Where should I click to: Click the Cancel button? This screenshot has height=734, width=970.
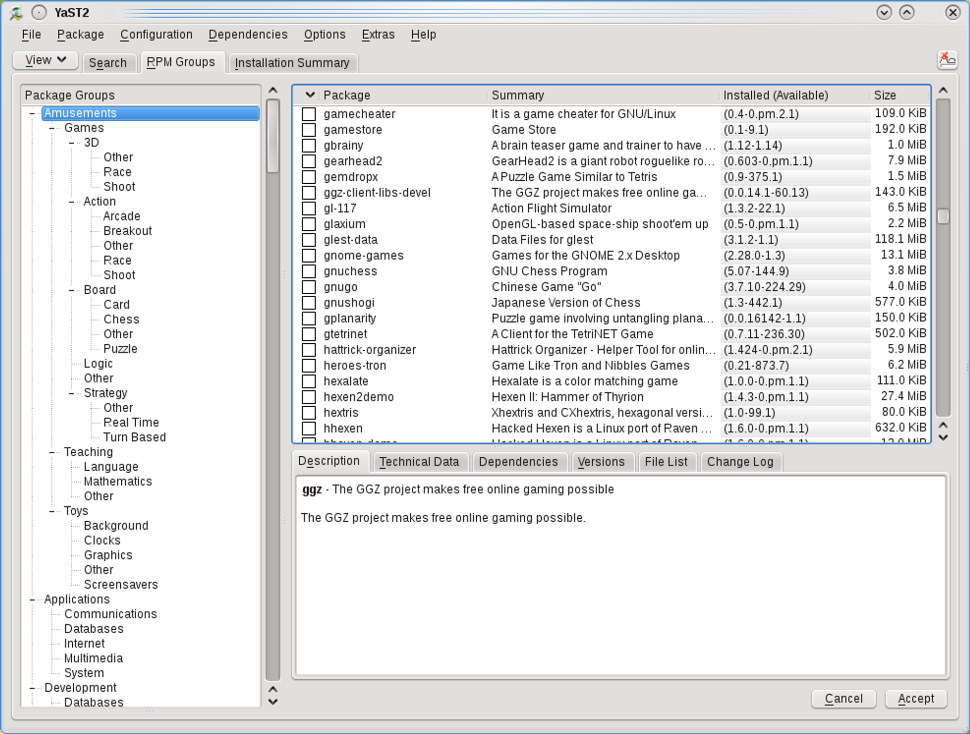point(843,699)
